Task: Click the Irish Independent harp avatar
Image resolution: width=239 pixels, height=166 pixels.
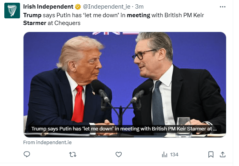Action: (12, 11)
